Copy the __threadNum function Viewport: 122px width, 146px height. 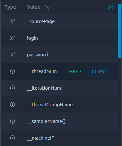[x=98, y=71]
